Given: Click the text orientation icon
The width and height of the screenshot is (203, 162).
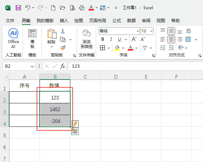Looking at the screenshot, I should (180, 48).
